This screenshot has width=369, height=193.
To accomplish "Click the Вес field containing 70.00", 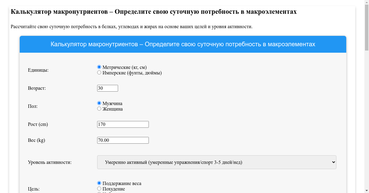I will tap(123, 140).
